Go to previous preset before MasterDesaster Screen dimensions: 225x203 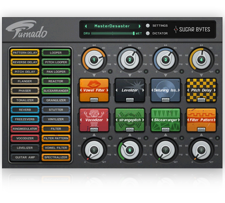86,26
